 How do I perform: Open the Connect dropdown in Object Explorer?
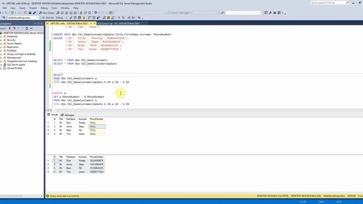pyautogui.click(x=3, y=28)
